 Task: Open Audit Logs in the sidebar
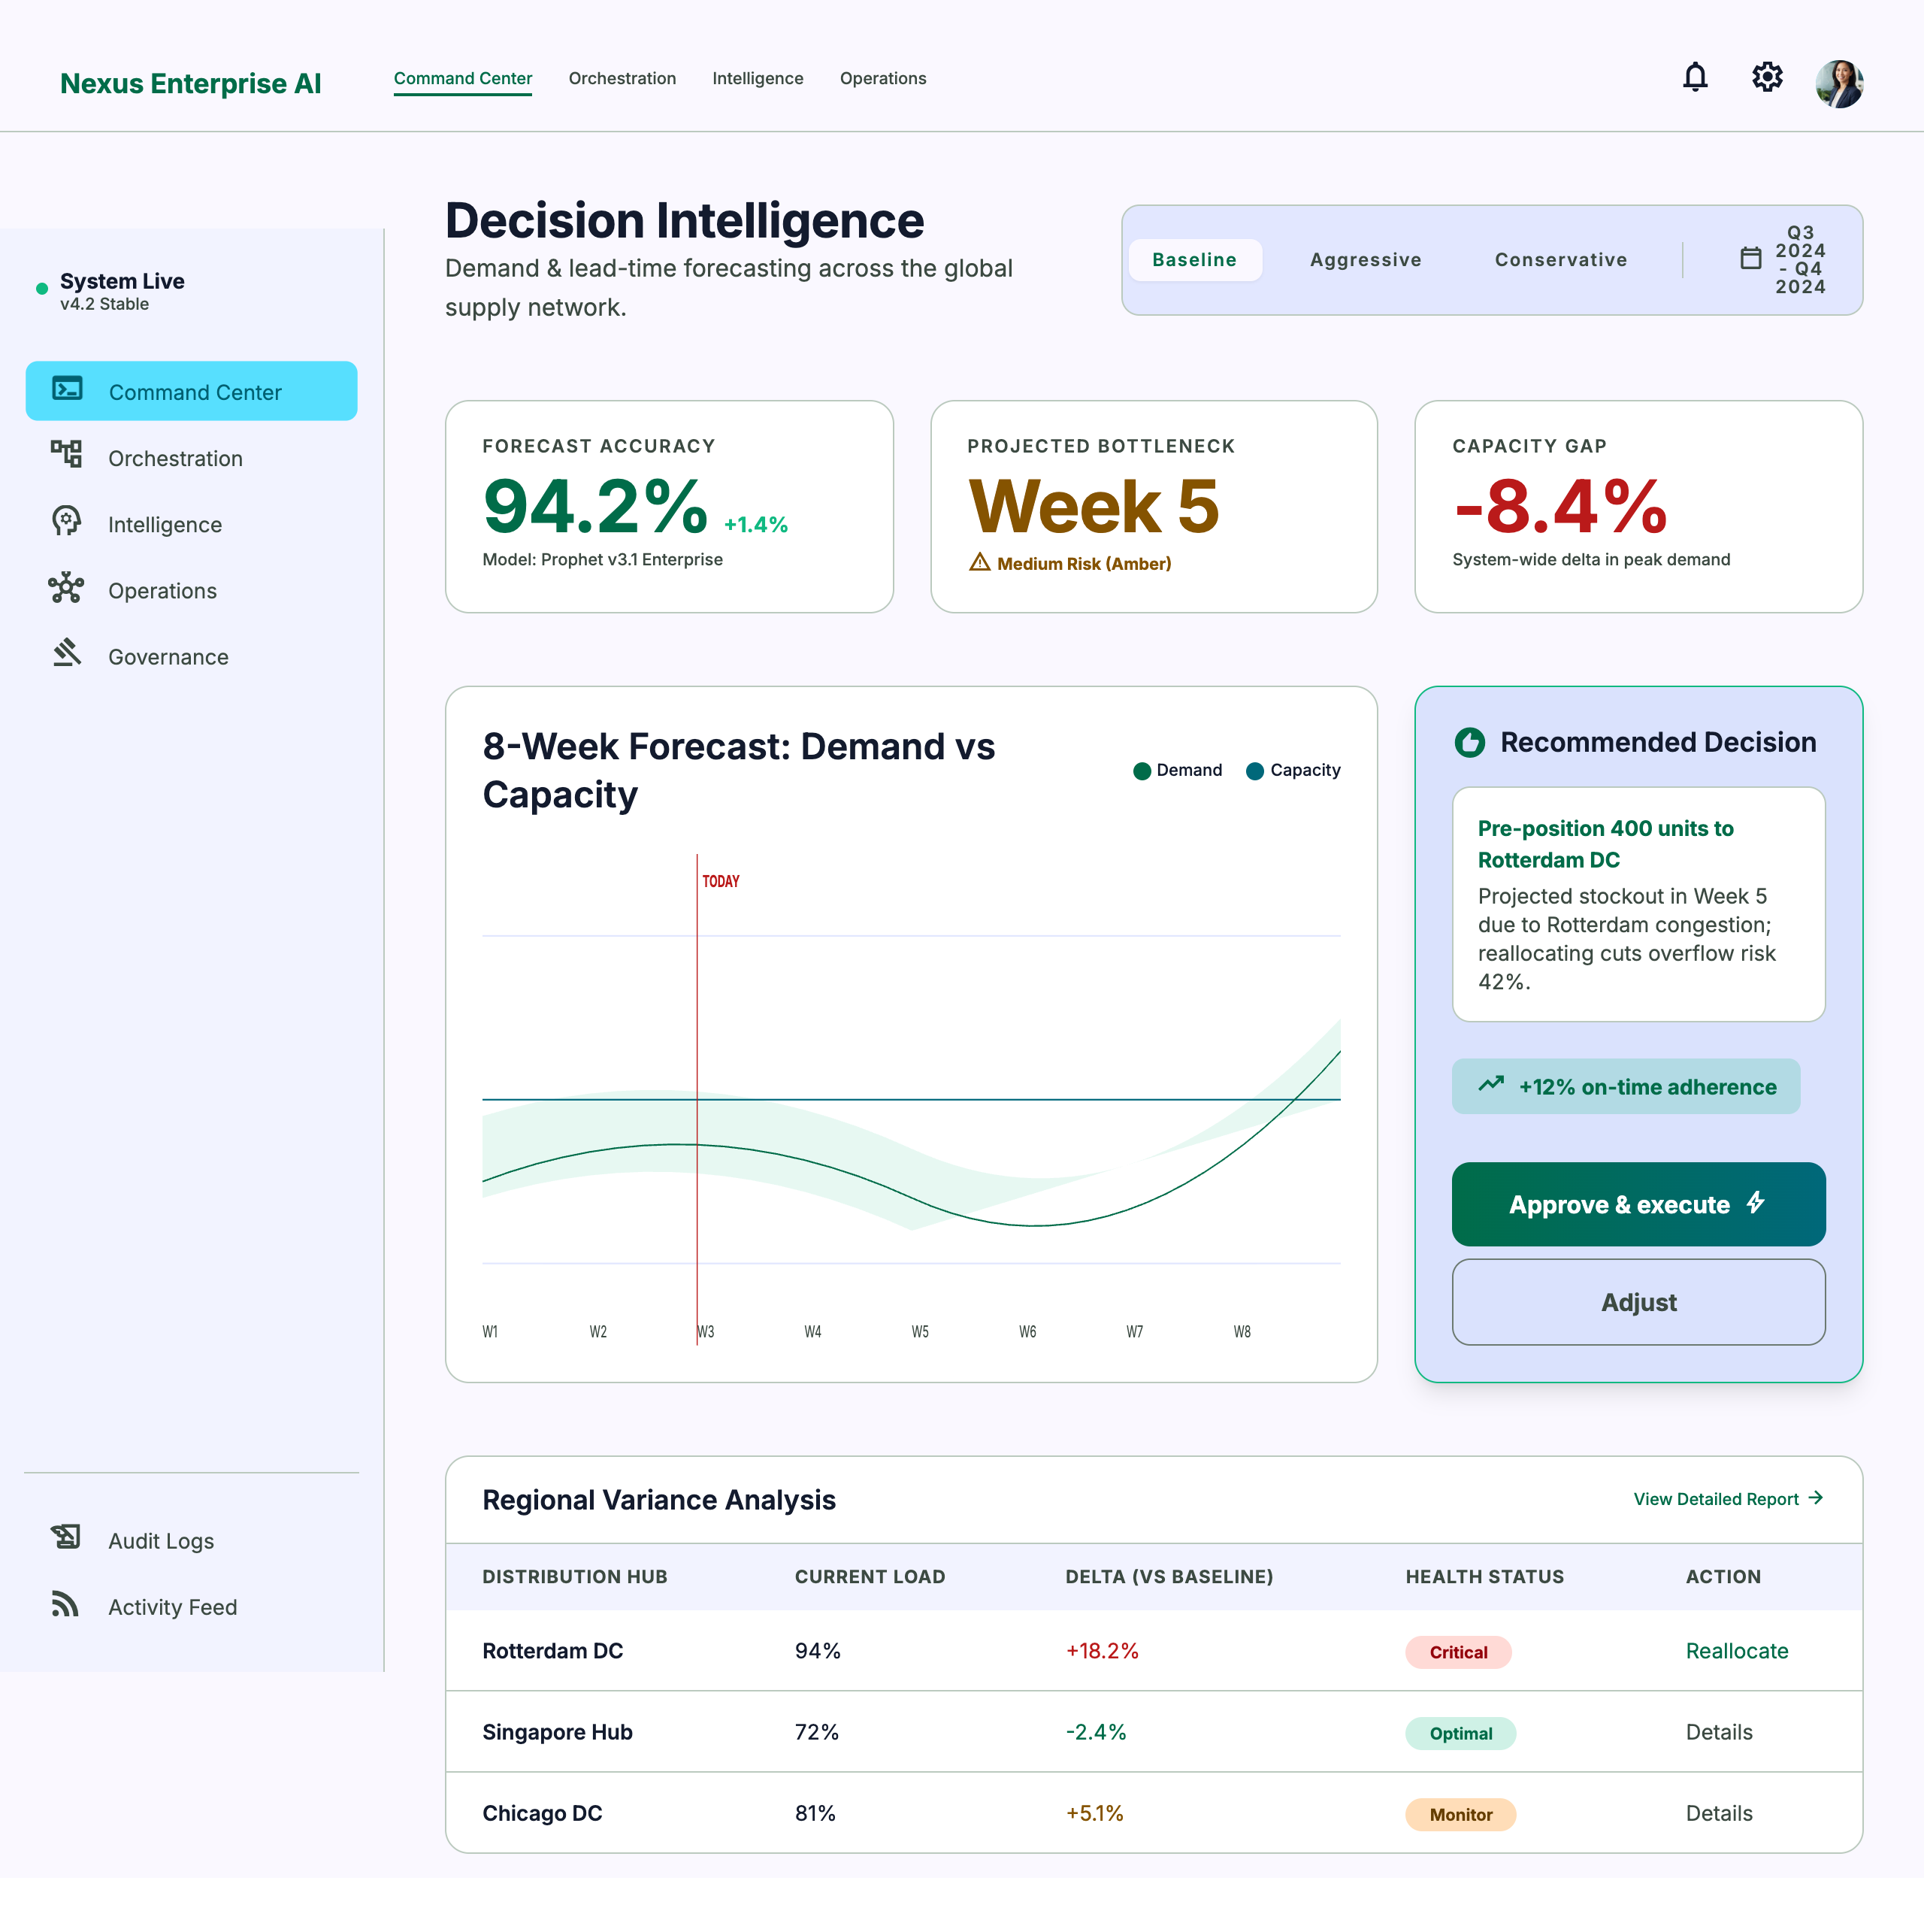coord(191,1540)
